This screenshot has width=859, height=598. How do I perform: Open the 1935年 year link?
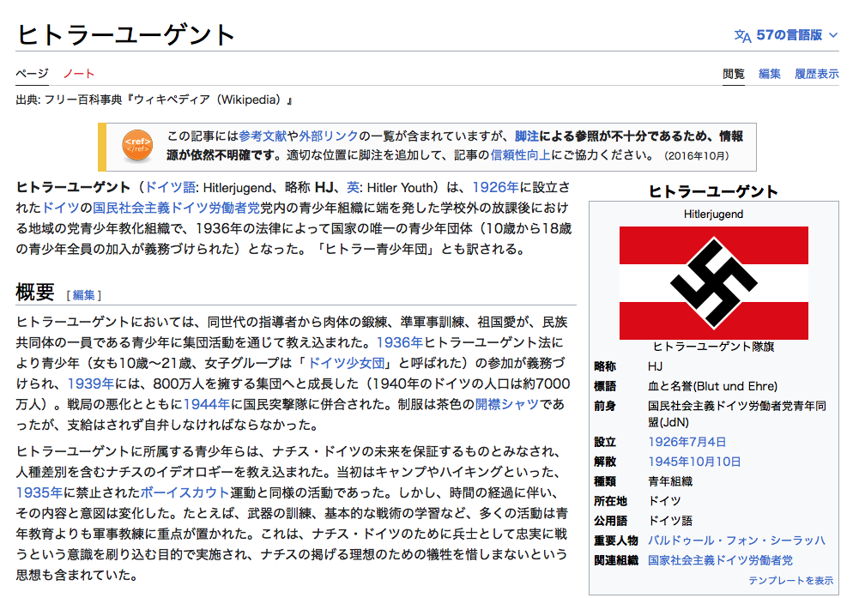(39, 492)
